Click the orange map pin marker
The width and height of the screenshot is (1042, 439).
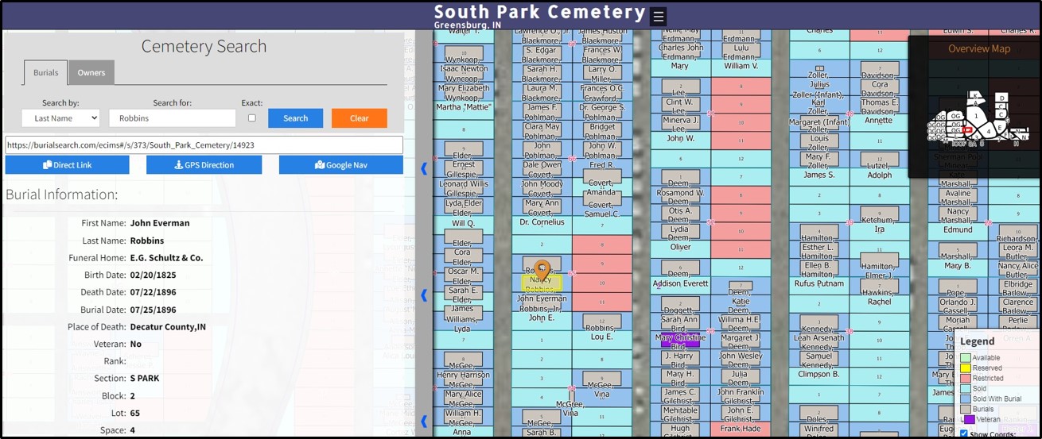[x=542, y=269]
